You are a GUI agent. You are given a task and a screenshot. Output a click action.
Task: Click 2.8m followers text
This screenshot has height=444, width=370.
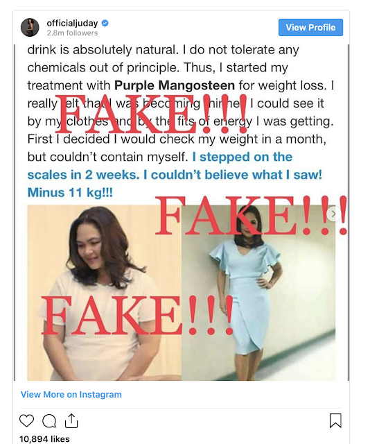click(72, 33)
